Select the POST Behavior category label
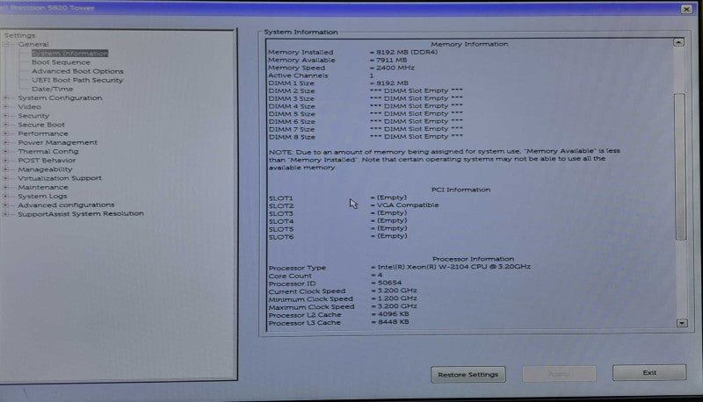This screenshot has width=703, height=402. pos(47,161)
